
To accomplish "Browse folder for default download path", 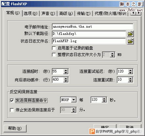I will click(x=131, y=34).
